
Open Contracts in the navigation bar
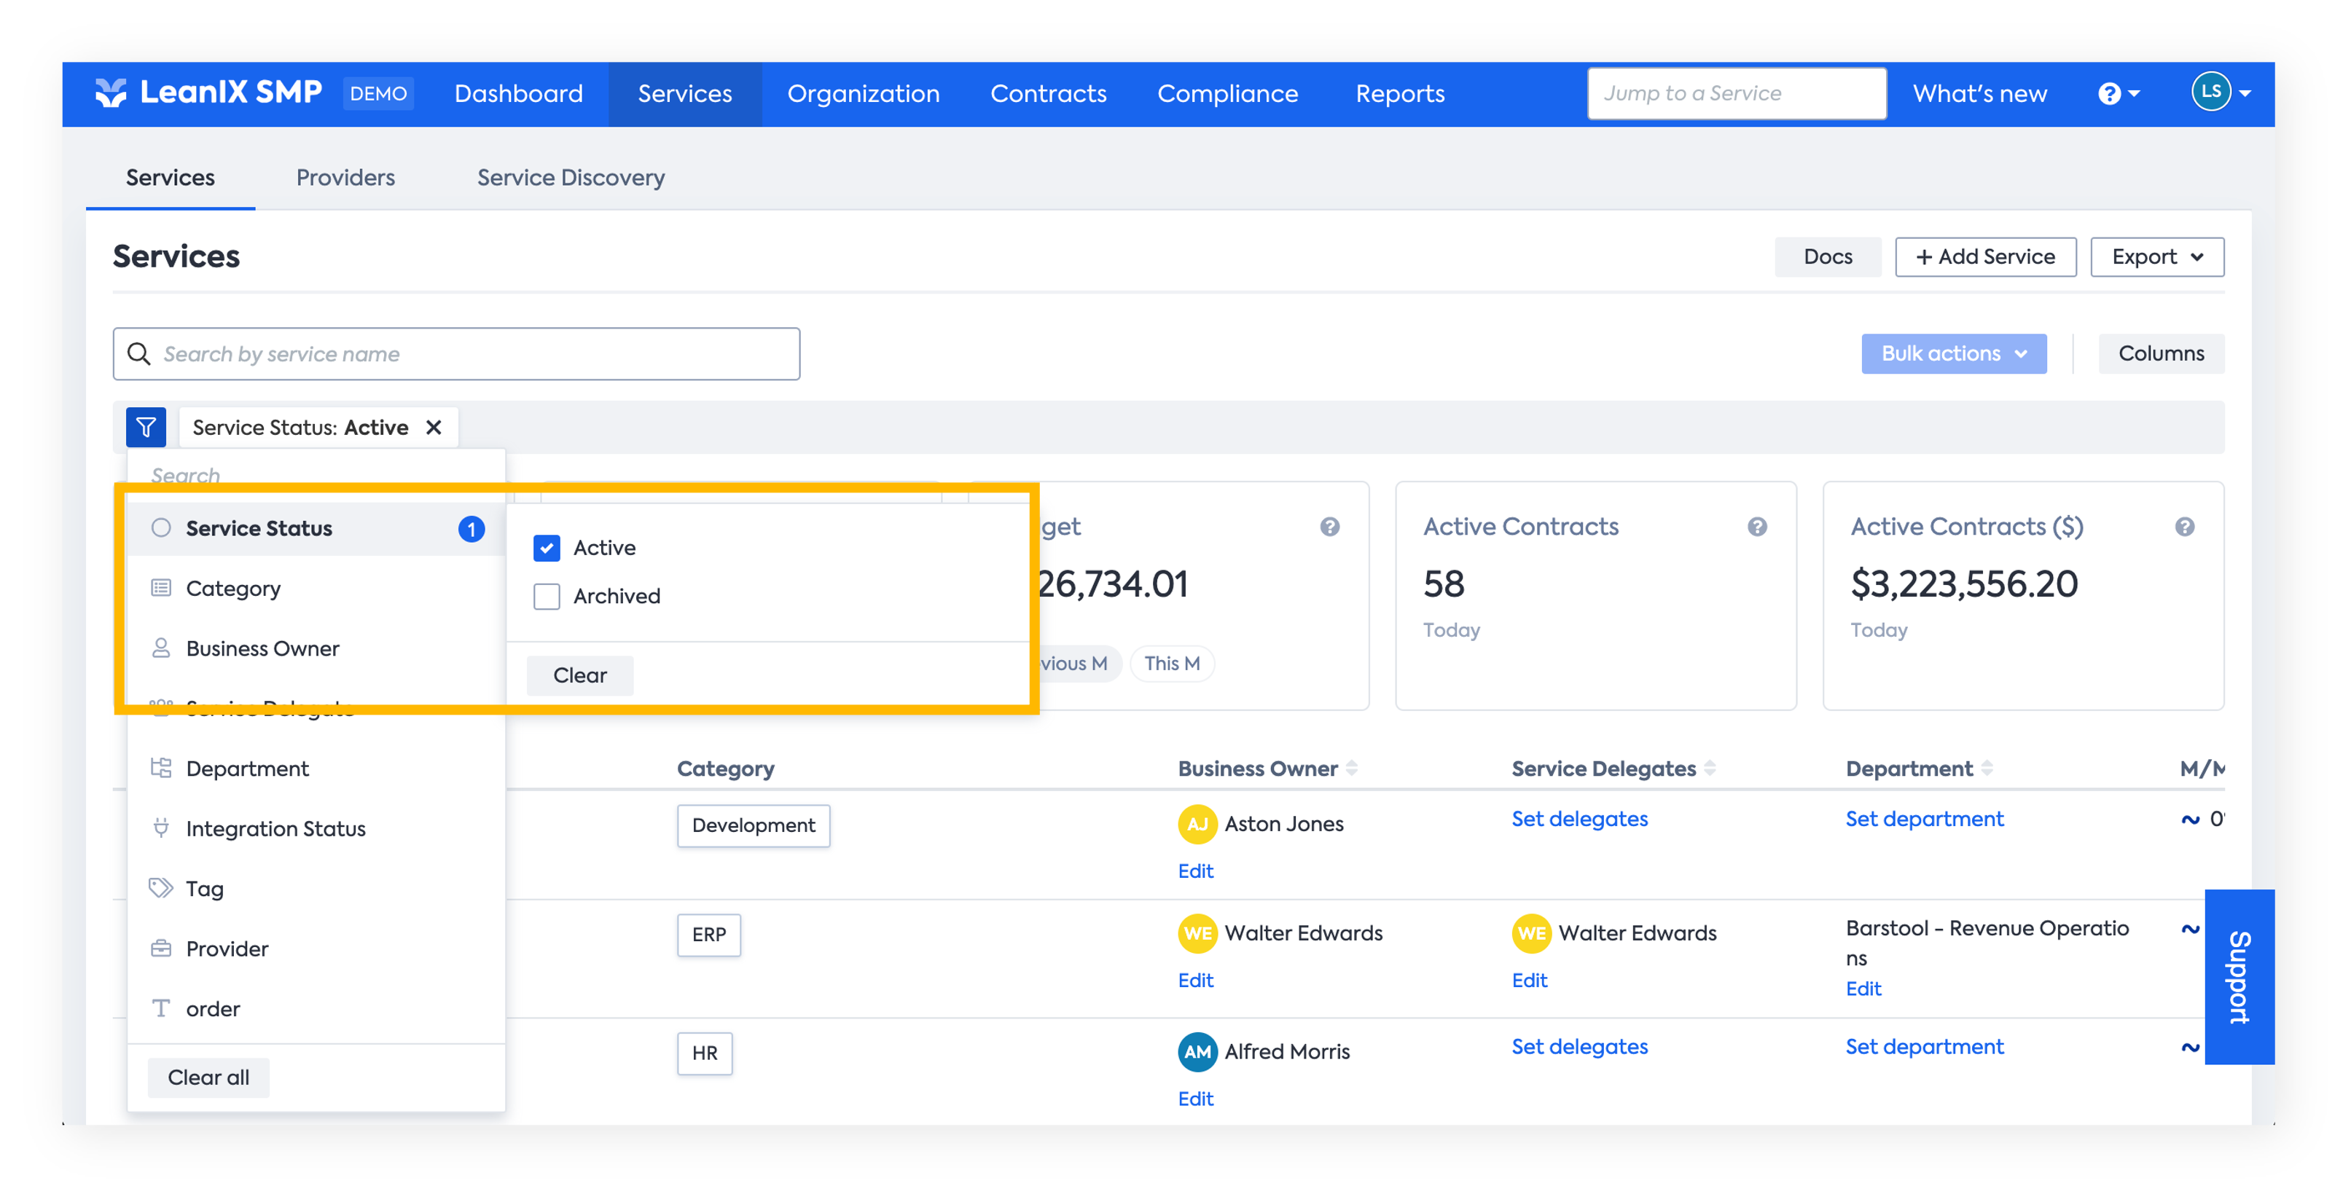tap(1049, 93)
